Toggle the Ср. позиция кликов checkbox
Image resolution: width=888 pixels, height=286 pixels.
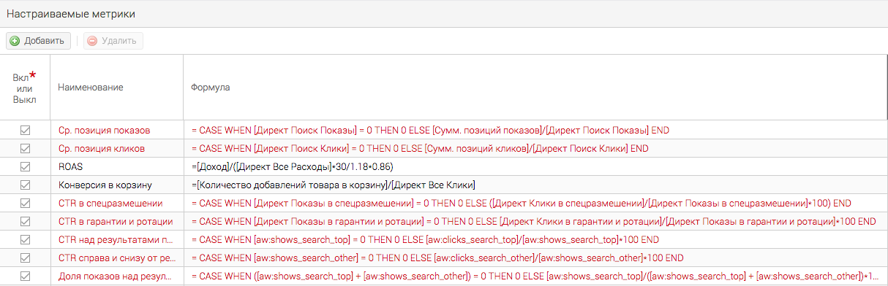(25, 148)
